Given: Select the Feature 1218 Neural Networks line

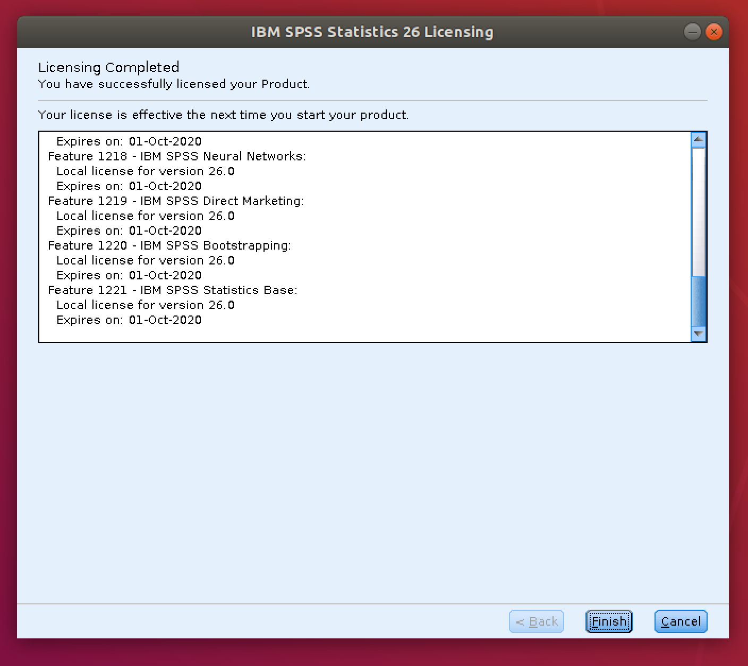Looking at the screenshot, I should [177, 156].
